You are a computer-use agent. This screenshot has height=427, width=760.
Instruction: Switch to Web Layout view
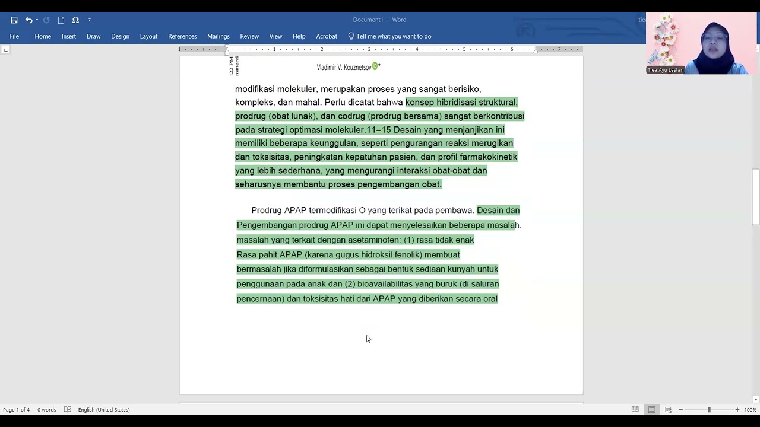pos(669,410)
